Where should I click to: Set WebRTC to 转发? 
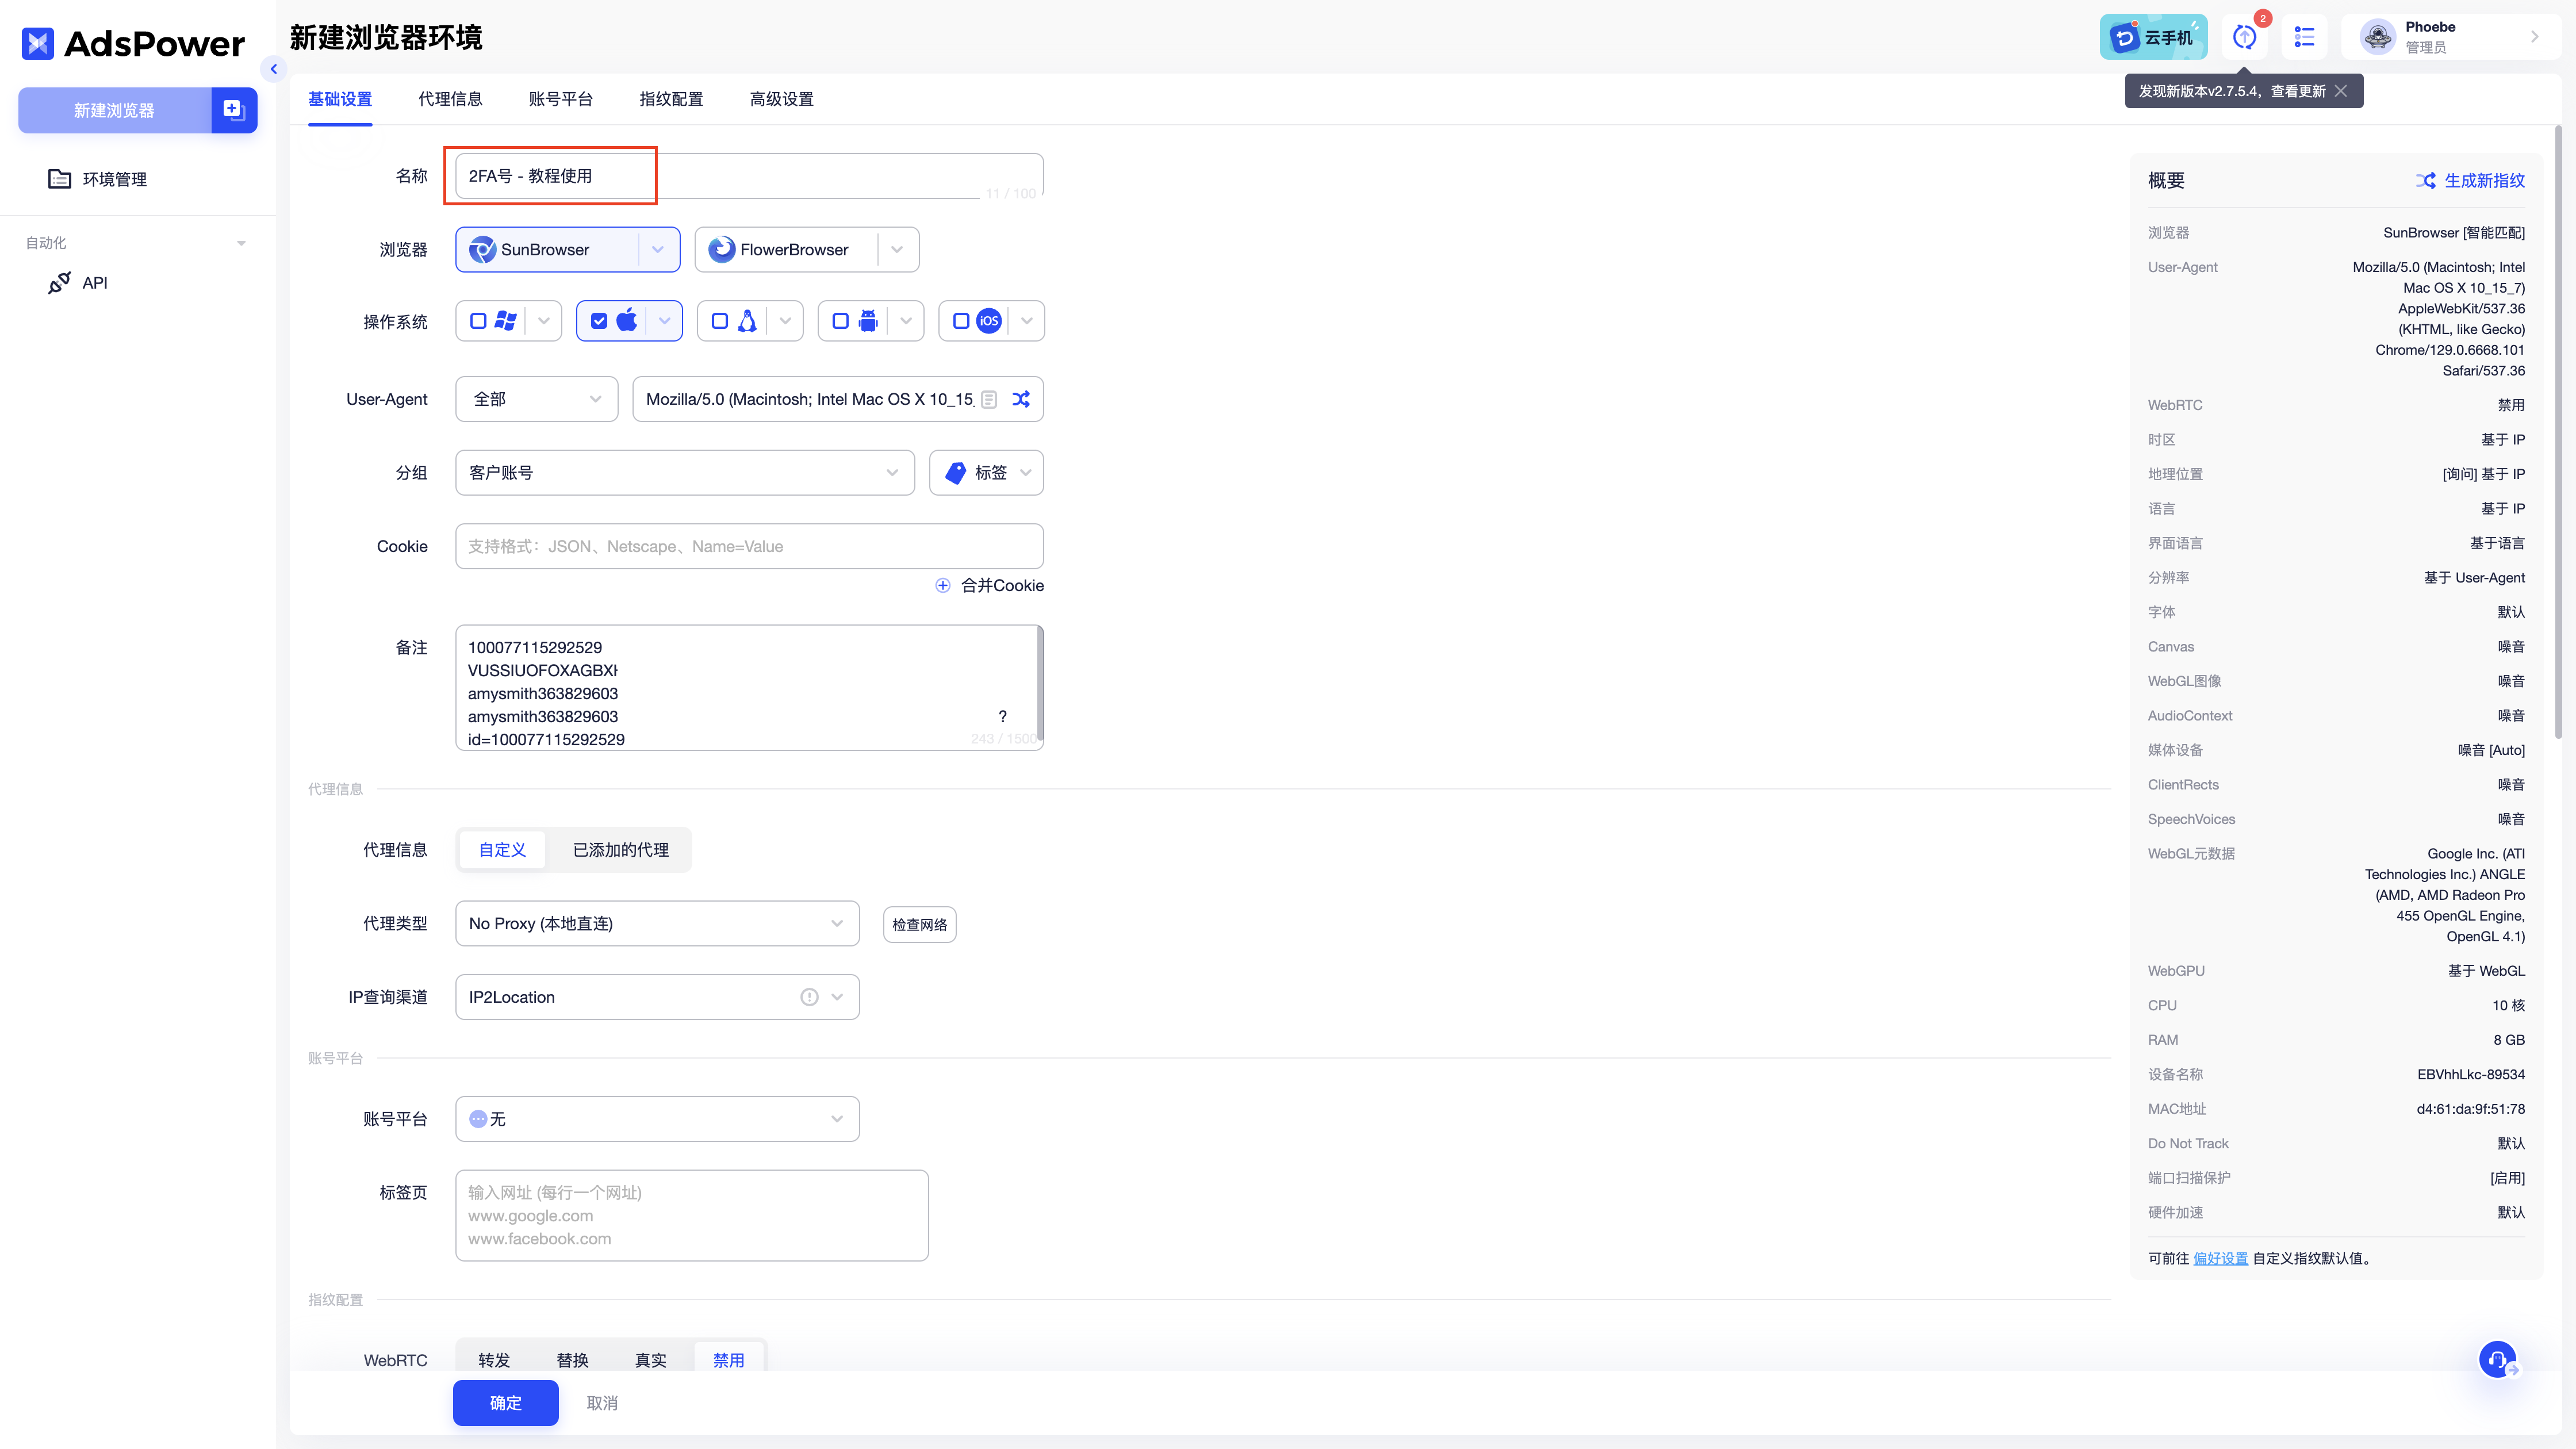[494, 1360]
